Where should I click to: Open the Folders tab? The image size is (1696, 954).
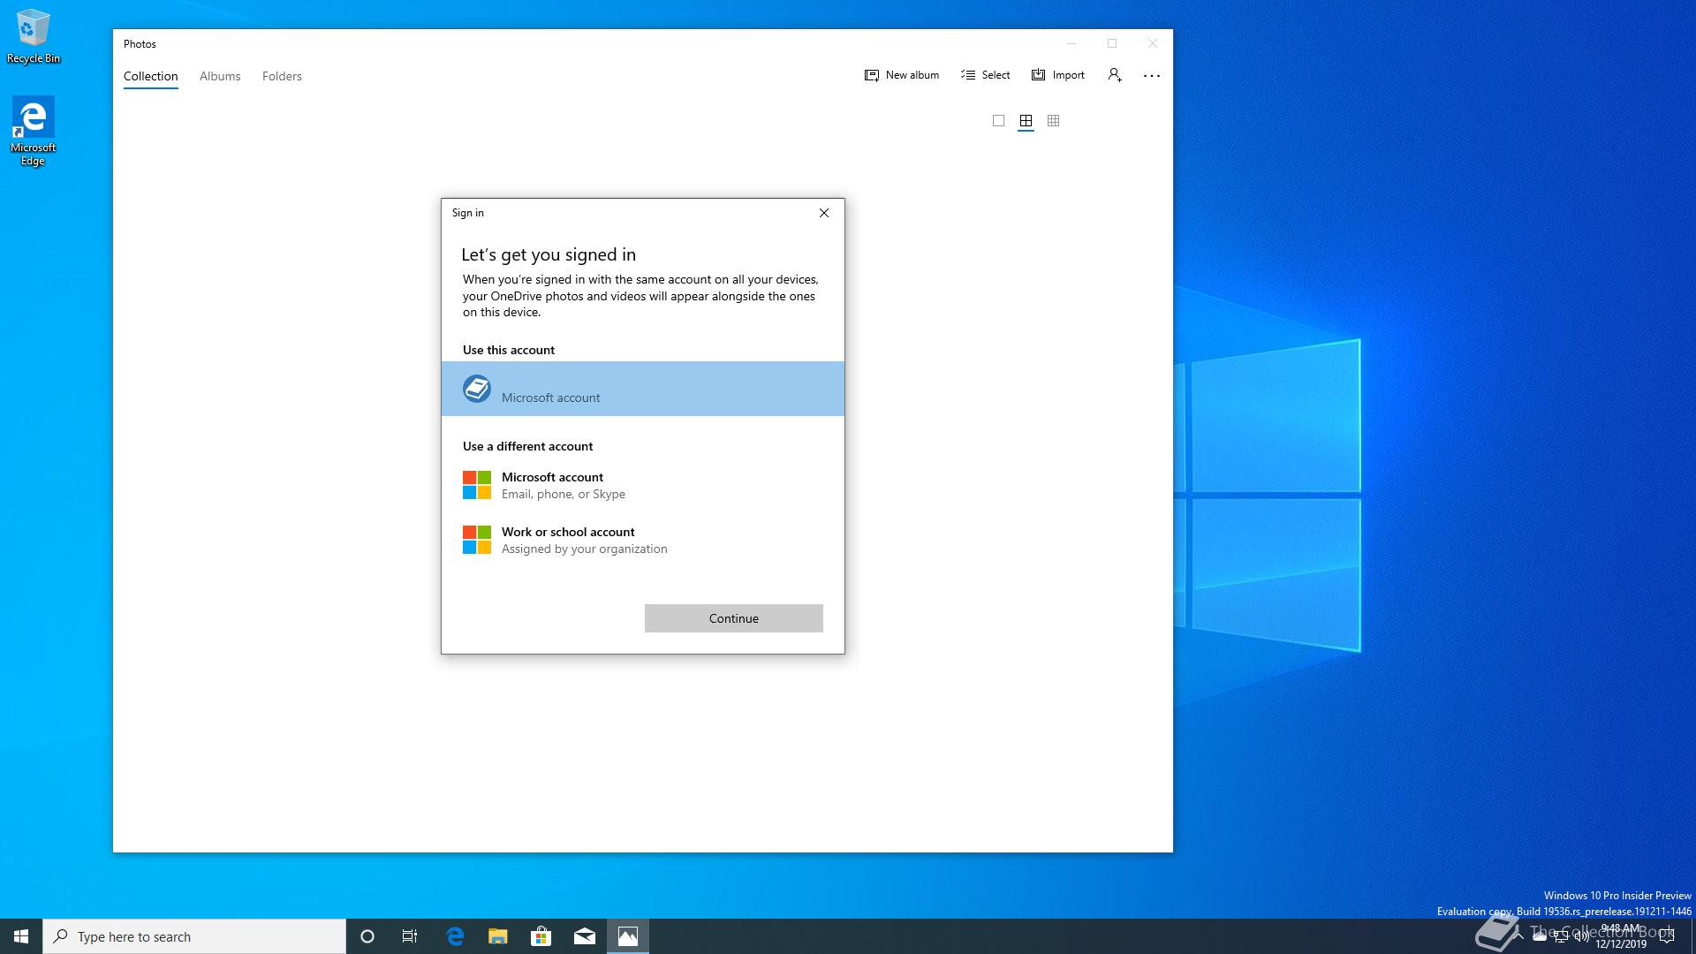pos(282,76)
